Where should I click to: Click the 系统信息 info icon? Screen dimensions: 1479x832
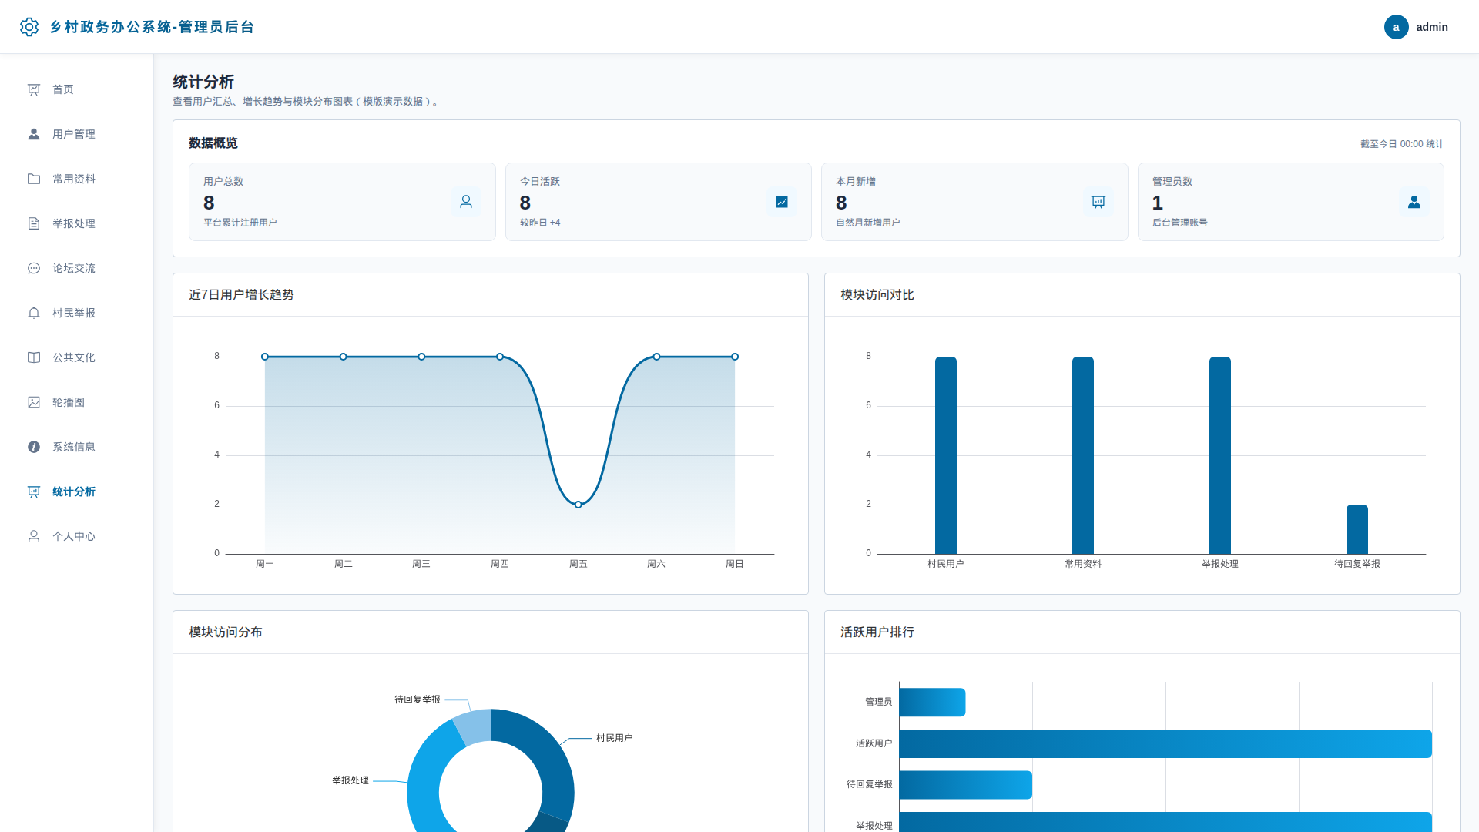click(34, 447)
